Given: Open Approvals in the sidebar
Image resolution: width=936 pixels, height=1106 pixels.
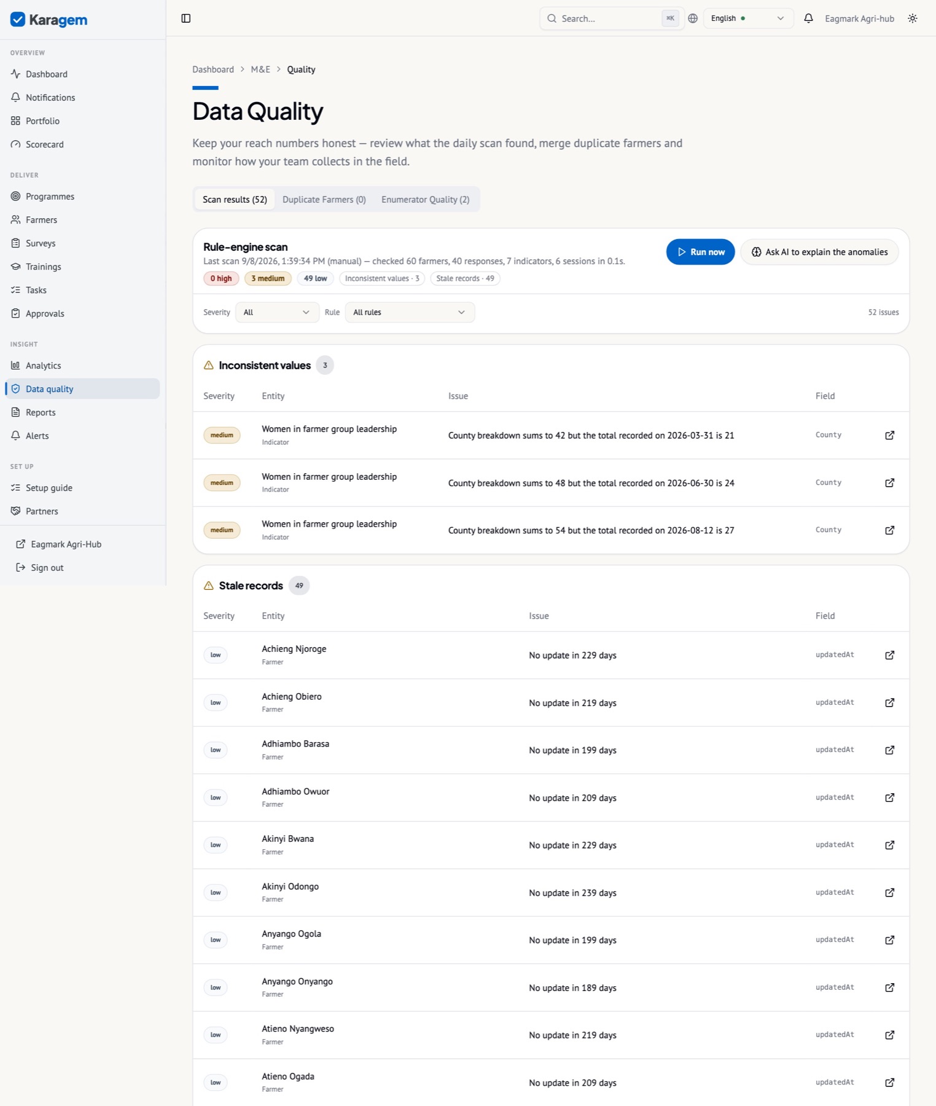Looking at the screenshot, I should coord(83,313).
